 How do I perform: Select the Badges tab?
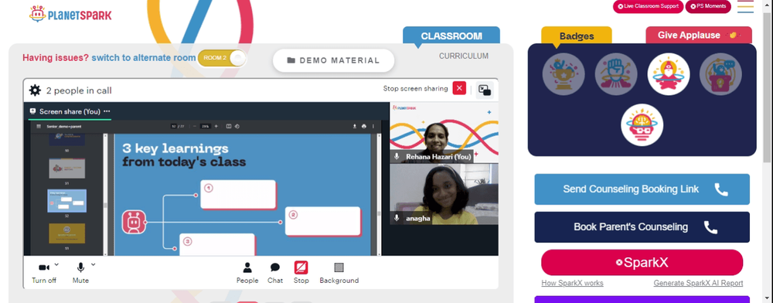click(577, 36)
